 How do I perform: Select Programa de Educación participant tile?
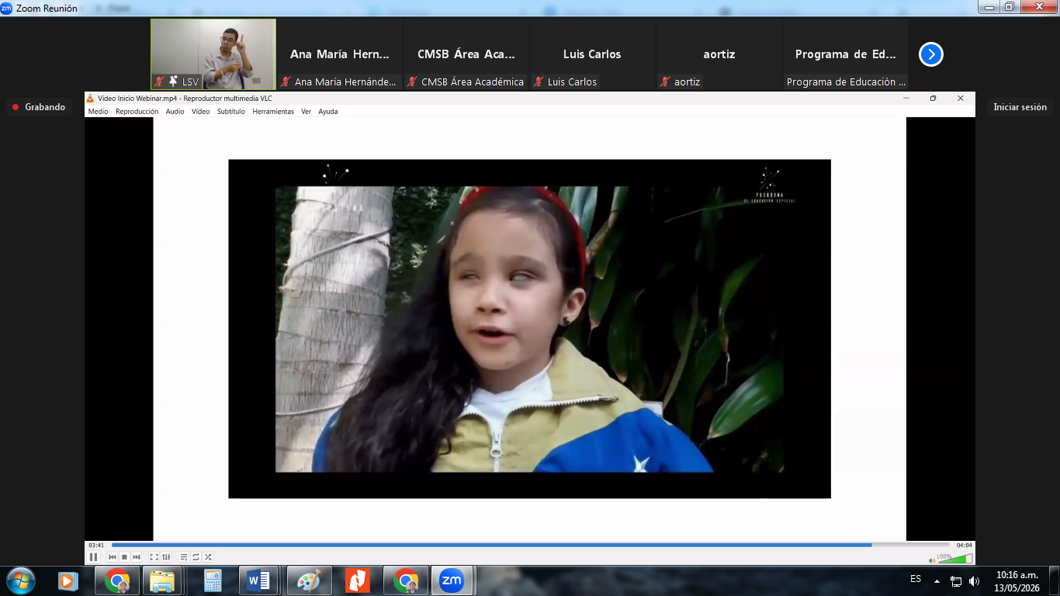click(x=846, y=54)
